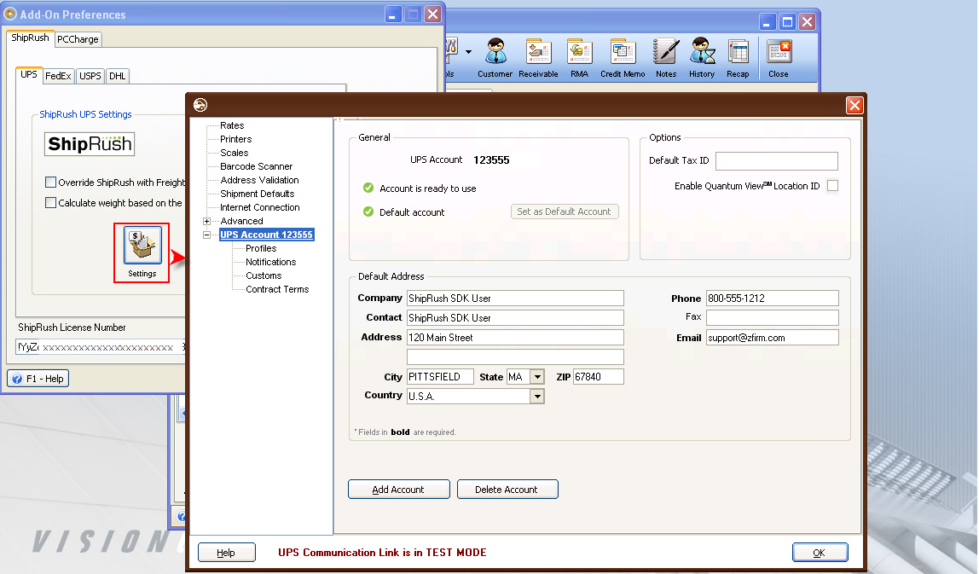The height and width of the screenshot is (574, 979).
Task: Select Internet Connection in the tree
Action: [x=260, y=208]
